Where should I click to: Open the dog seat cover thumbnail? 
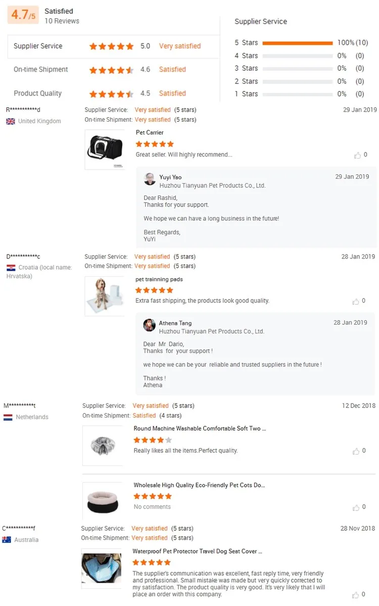pos(102,568)
